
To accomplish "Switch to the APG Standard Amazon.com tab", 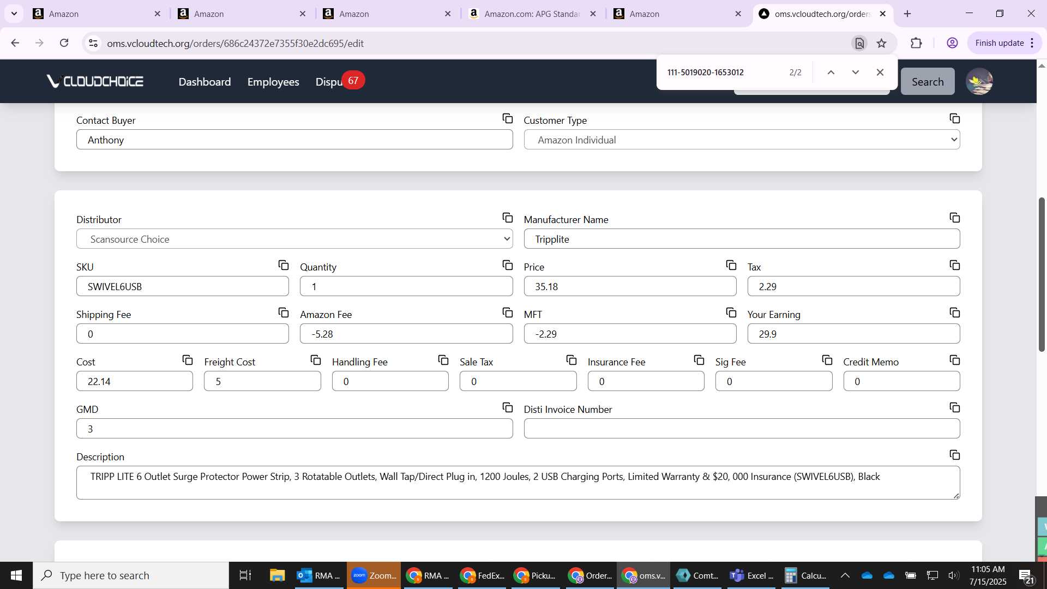I will (x=533, y=14).
